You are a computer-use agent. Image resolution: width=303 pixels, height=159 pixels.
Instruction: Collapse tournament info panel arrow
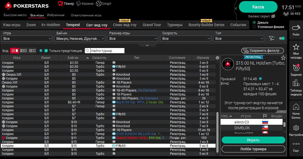click(x=282, y=112)
